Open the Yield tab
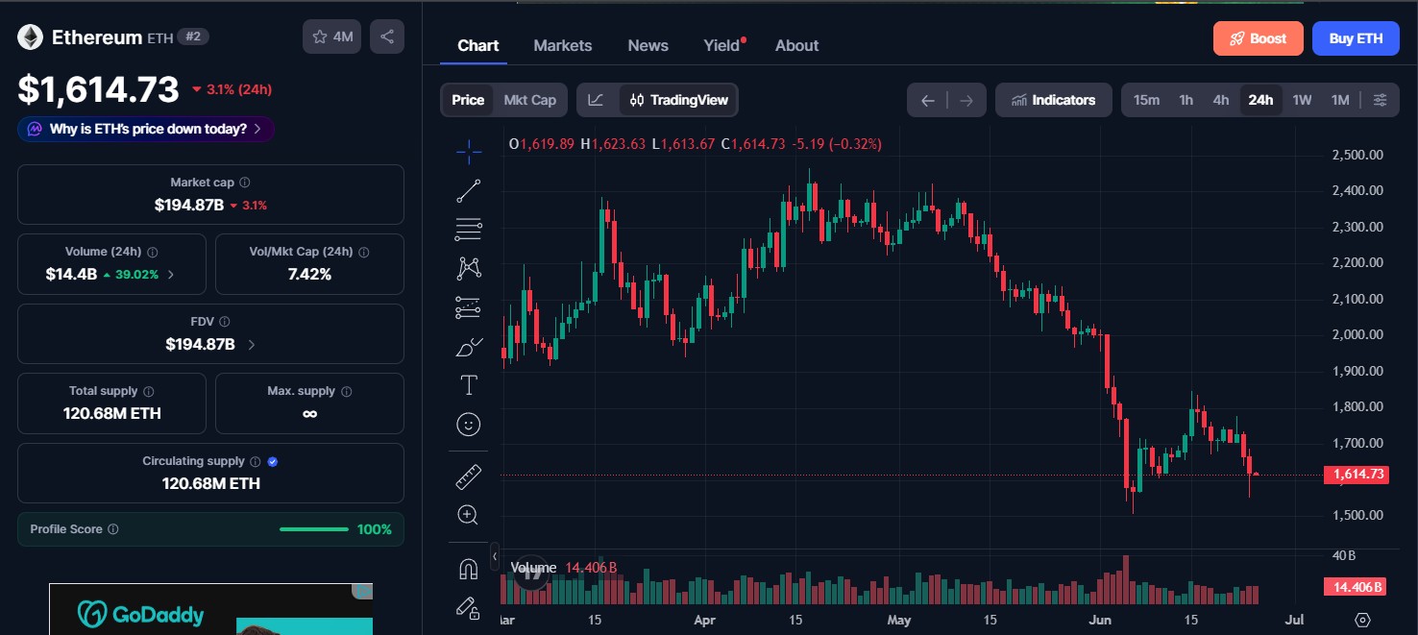Image resolution: width=1418 pixels, height=635 pixels. (722, 45)
